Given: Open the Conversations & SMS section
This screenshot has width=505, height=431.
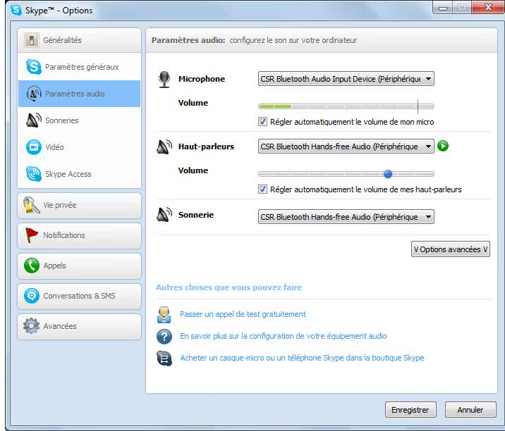Looking at the screenshot, I should (x=79, y=296).
